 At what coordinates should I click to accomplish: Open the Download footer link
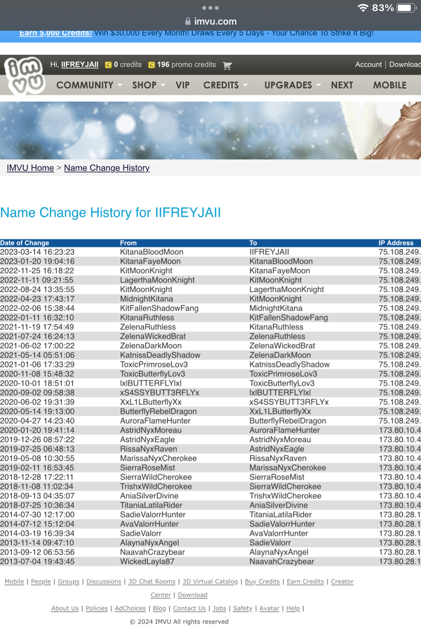192,595
